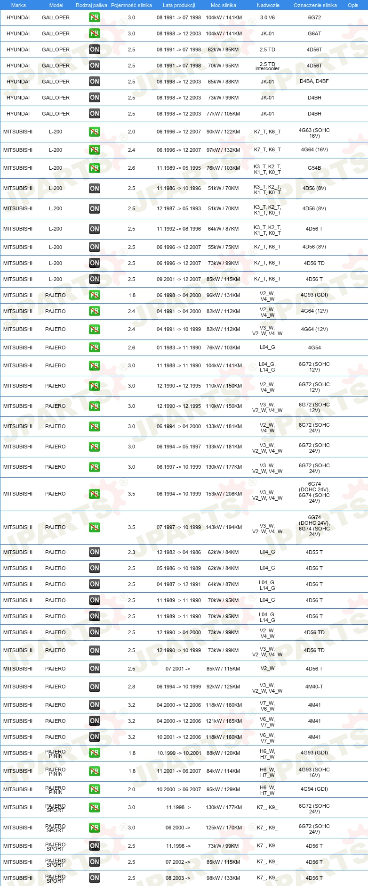
Task: Select the PB icon in the Pajero 4G54 row
Action: [95, 348]
